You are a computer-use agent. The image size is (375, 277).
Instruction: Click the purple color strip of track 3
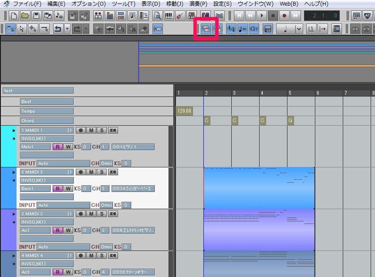tap(9, 230)
